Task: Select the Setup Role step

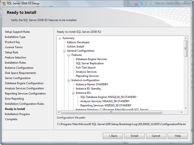Action: (x=11, y=52)
